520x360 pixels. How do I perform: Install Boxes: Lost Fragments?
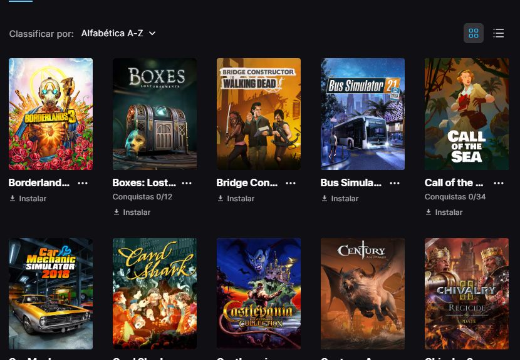click(132, 212)
